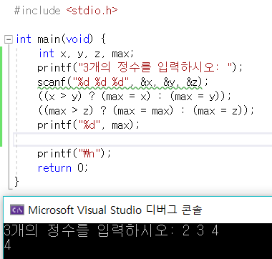Viewport: 272px width, 259px height.
Task: Click the printf newline statement
Action: click(74, 154)
